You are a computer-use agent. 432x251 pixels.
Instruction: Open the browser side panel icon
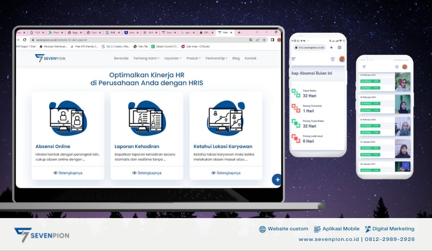[272, 40]
